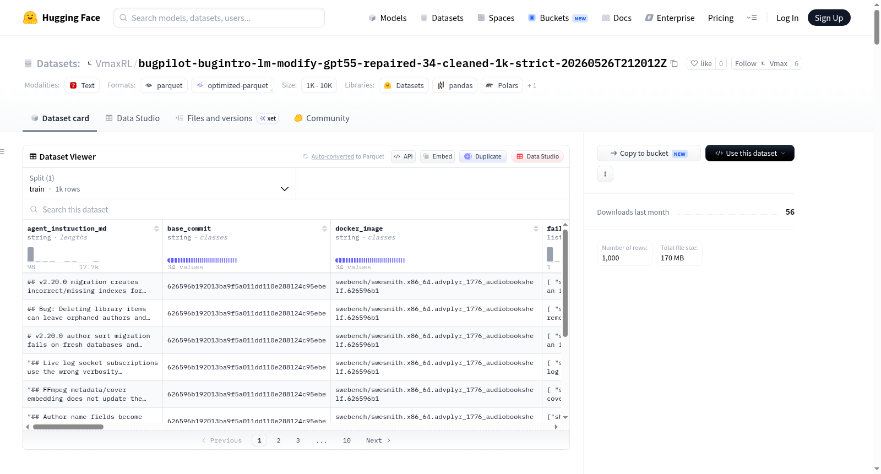Duplicate the dataset viewer
The image size is (881, 474).
coord(482,156)
